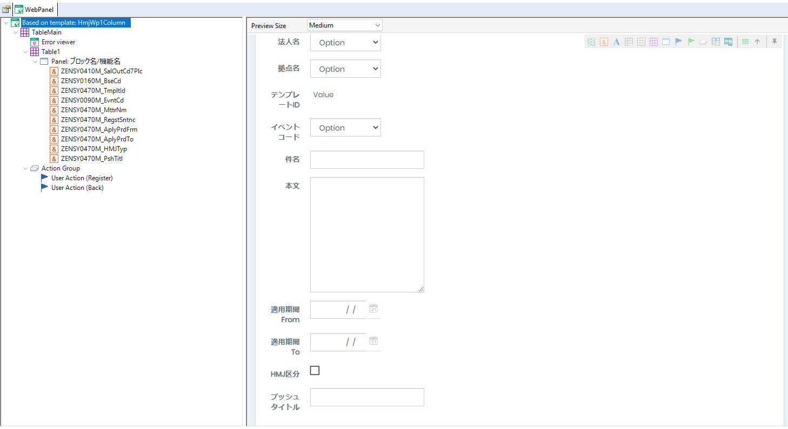Click the 適用期間 To date field
Viewport: 788px width, 429px height.
point(338,342)
